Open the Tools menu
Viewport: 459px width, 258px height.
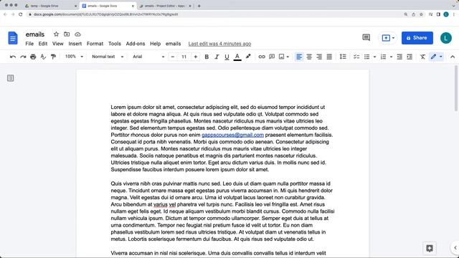115,44
